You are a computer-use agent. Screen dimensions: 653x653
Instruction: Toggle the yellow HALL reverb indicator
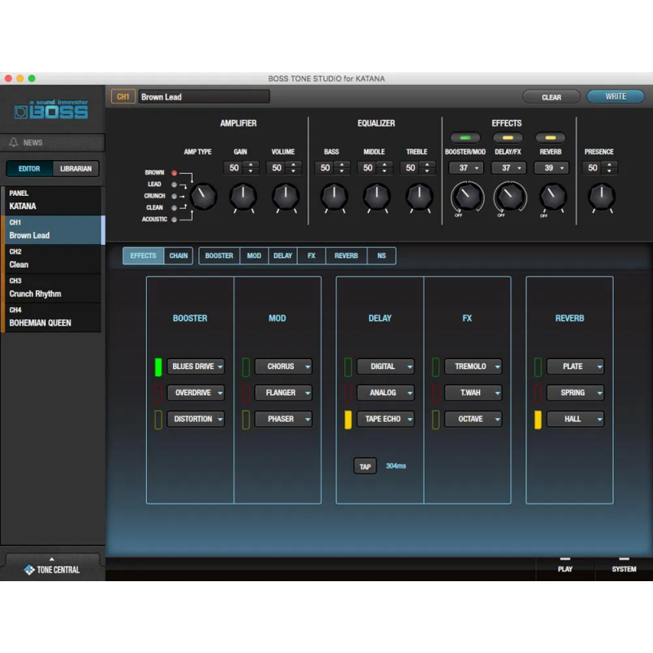tap(538, 420)
